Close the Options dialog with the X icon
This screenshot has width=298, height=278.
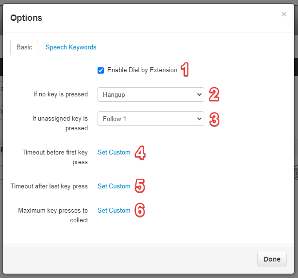tap(284, 14)
